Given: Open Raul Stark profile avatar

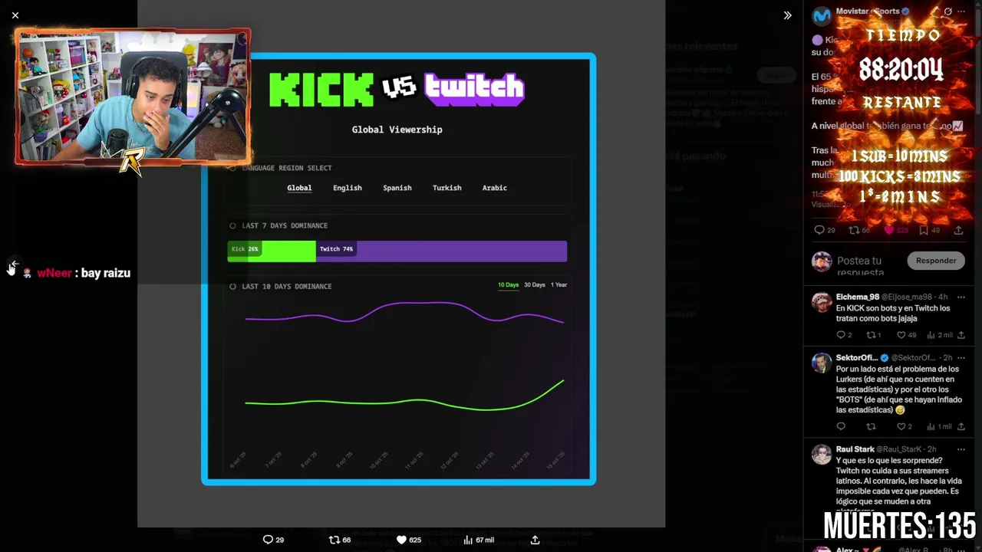Looking at the screenshot, I should pyautogui.click(x=821, y=454).
